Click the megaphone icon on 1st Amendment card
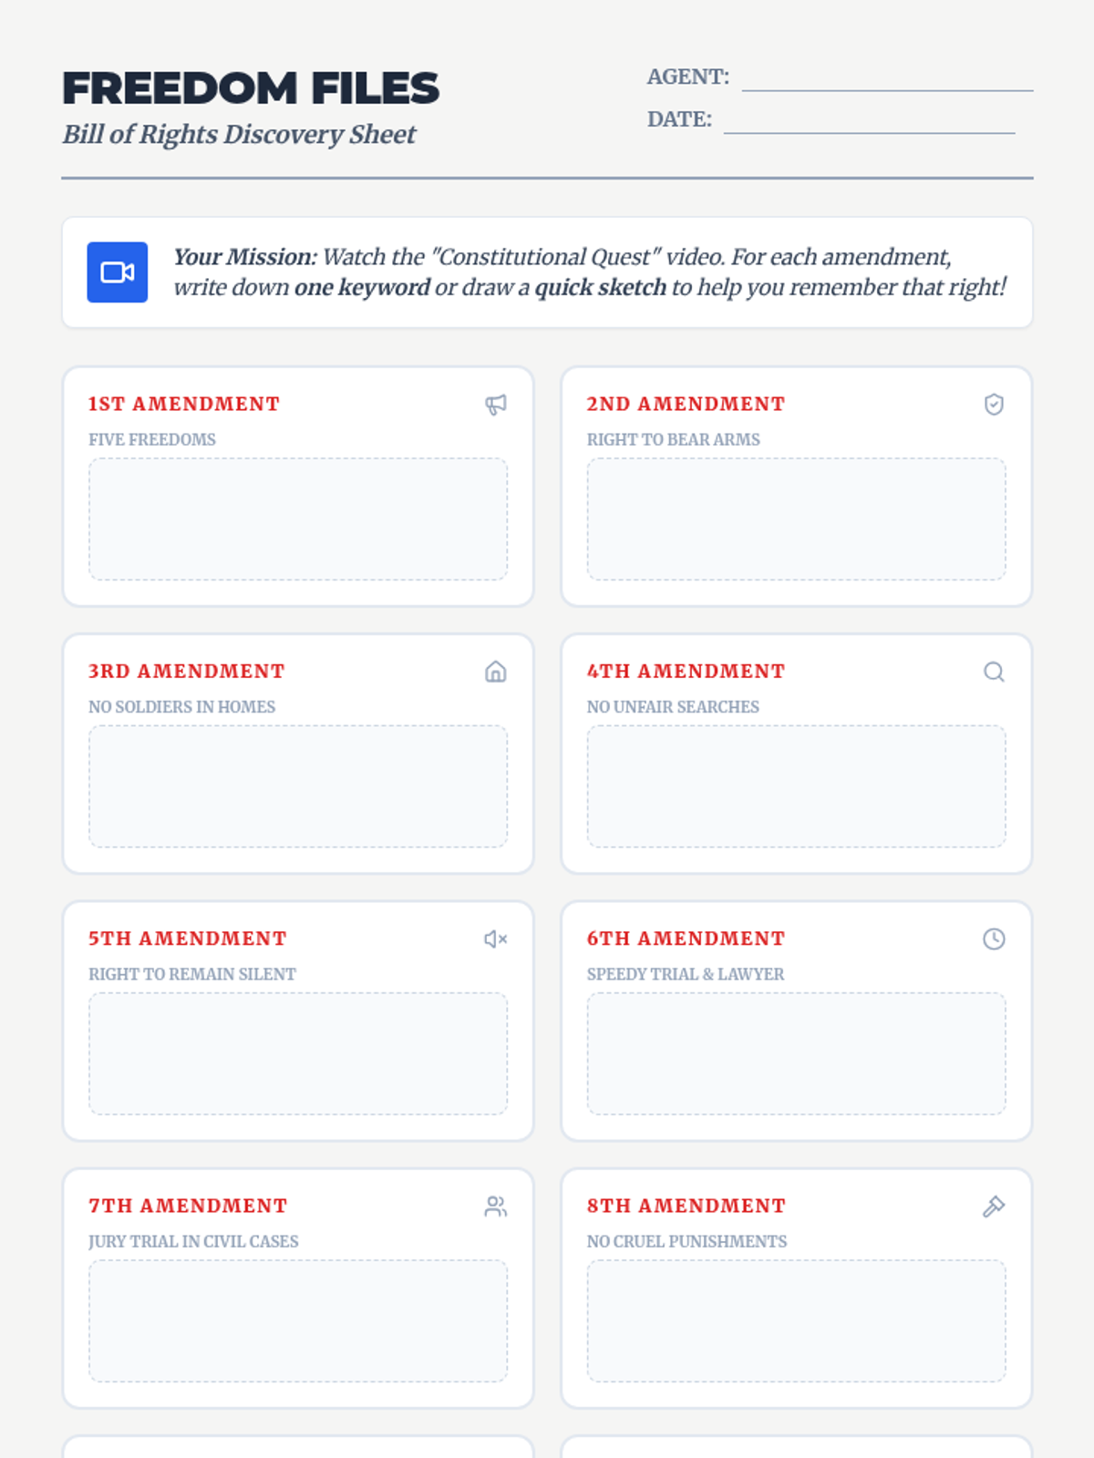The image size is (1094, 1458). pos(496,405)
